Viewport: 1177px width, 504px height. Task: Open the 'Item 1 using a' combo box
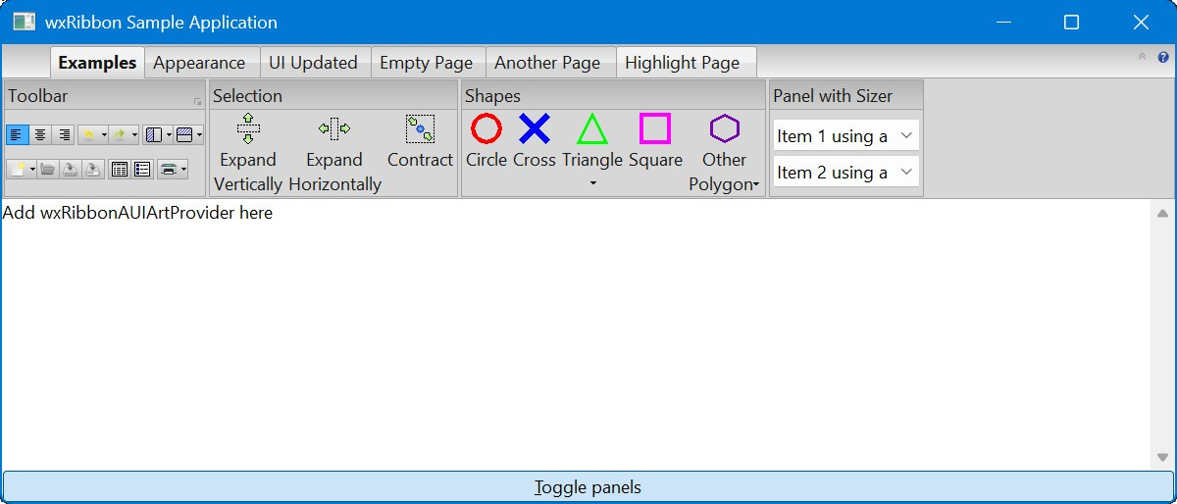(845, 136)
